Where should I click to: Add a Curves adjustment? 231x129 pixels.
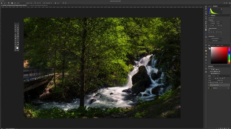pyautogui.click(x=215, y=70)
